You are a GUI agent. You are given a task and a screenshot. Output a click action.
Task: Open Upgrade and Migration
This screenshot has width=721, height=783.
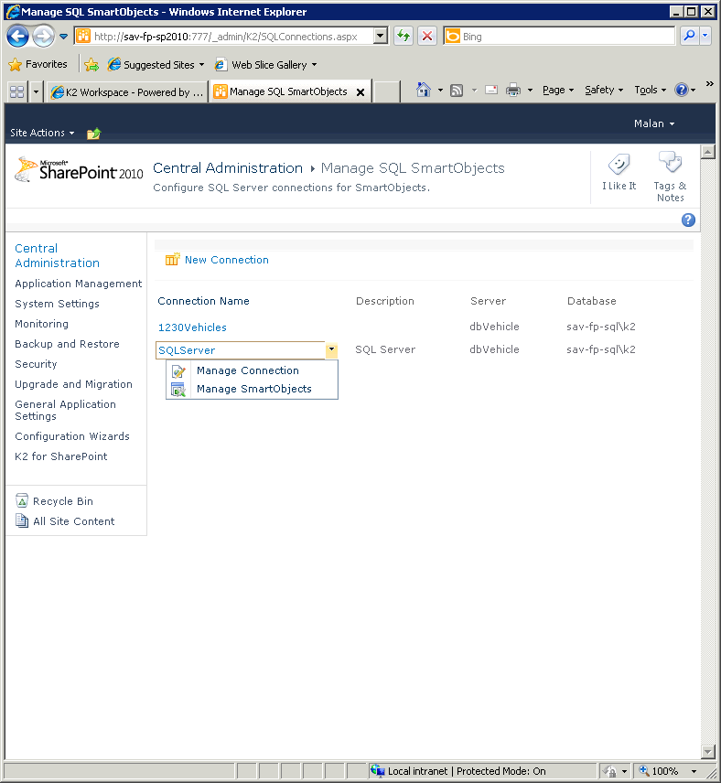(x=73, y=384)
